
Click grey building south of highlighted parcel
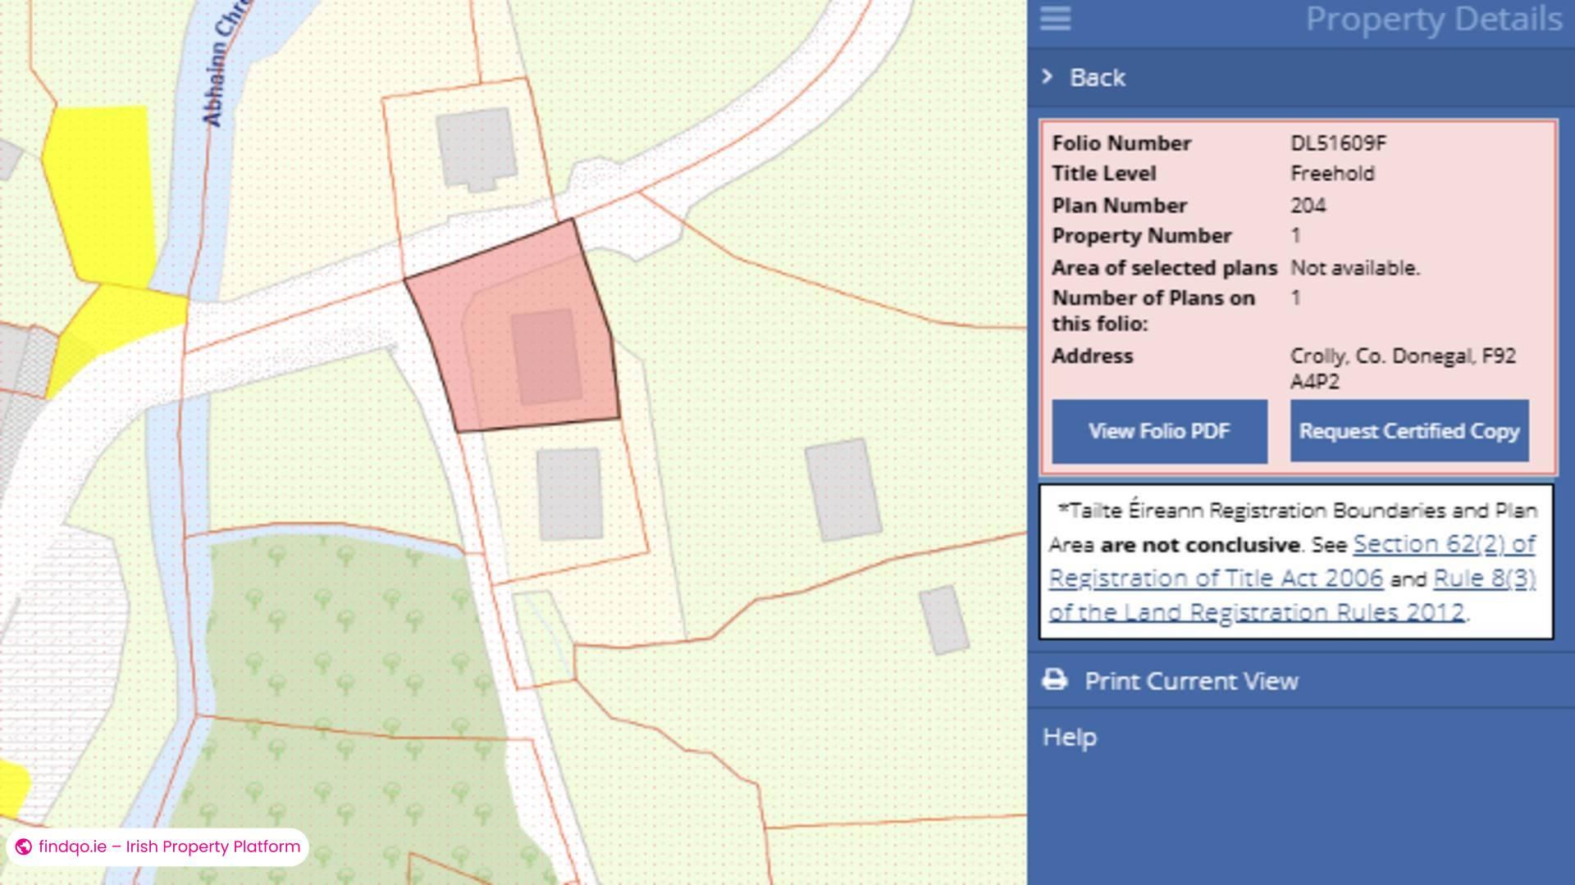coord(570,493)
